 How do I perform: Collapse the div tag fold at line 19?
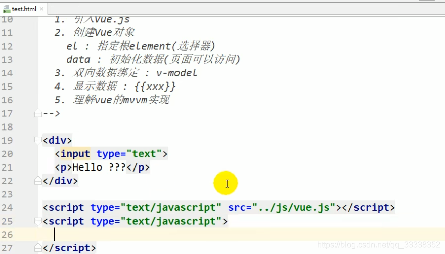click(38, 140)
